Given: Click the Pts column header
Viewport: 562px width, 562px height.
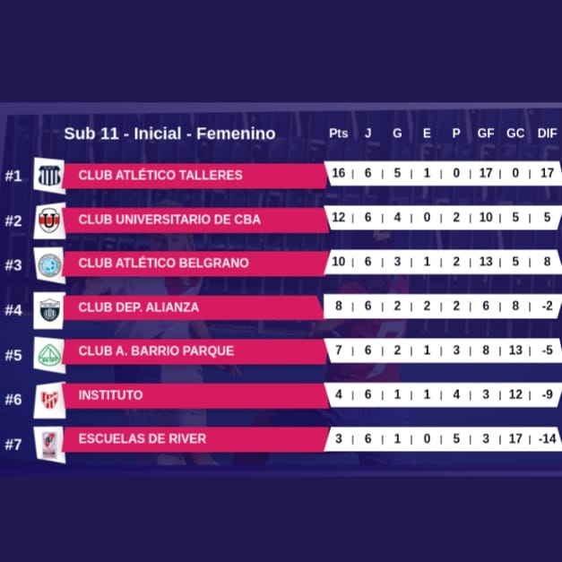Looking at the screenshot, I should pos(338,134).
